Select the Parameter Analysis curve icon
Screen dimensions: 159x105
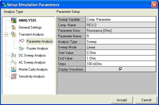point(22,41)
